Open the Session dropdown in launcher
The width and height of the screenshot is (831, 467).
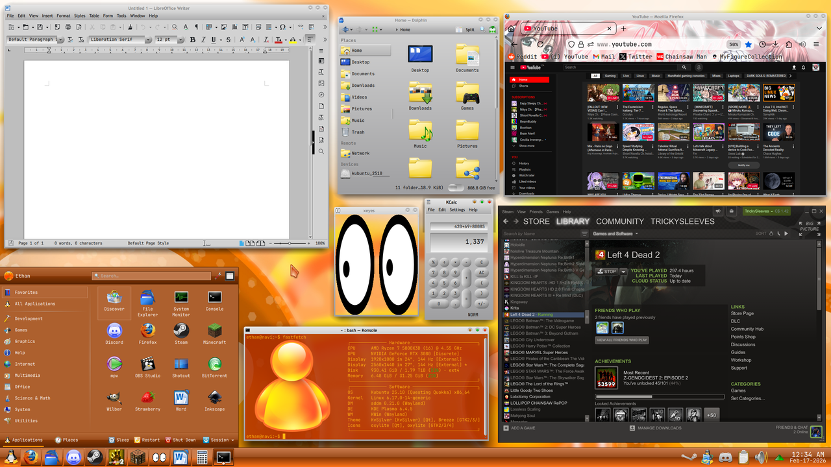[219, 440]
